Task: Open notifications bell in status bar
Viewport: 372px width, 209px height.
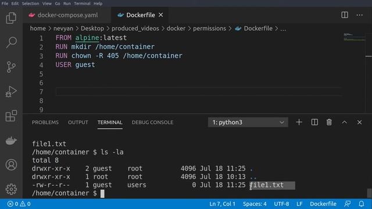Action: tap(362, 204)
